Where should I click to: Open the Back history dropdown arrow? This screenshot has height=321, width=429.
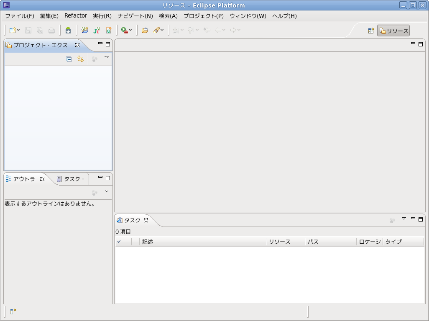224,30
